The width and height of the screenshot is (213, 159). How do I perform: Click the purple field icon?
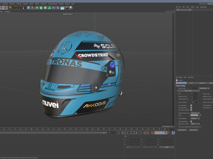point(54,8)
